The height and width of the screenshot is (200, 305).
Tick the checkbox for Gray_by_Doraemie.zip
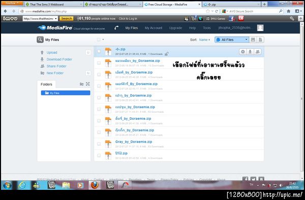point(99,144)
